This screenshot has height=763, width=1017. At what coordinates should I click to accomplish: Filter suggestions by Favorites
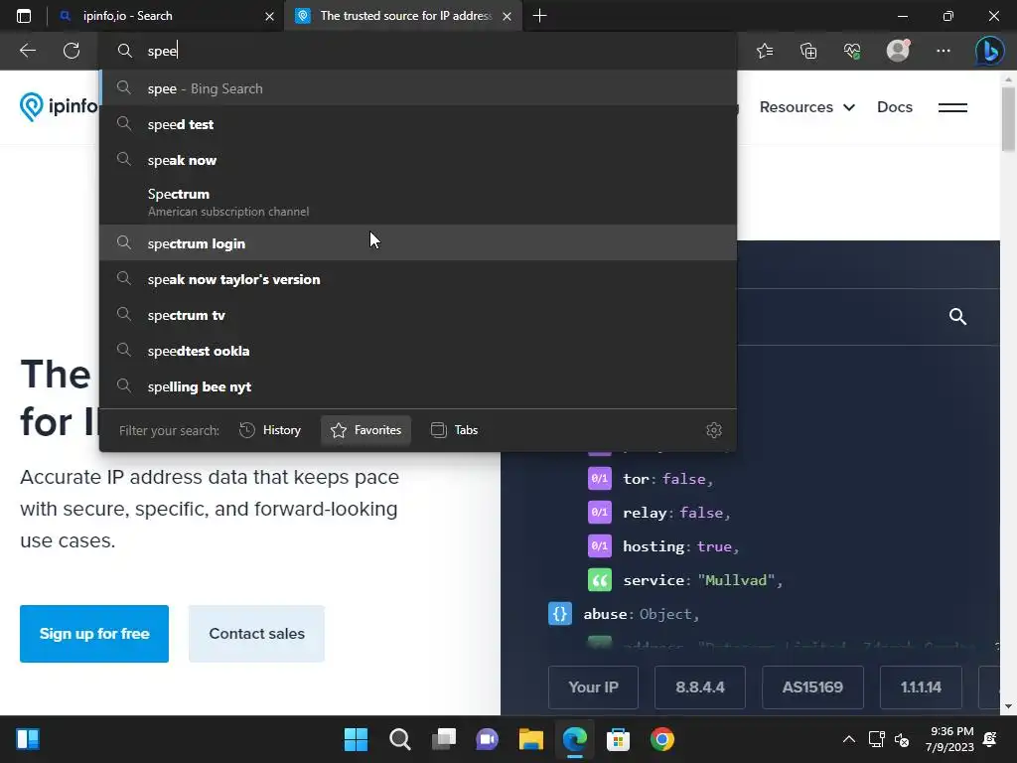click(365, 430)
